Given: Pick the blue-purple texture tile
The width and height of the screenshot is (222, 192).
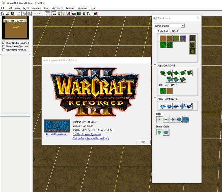Looking at the screenshot, I should (x=183, y=38).
